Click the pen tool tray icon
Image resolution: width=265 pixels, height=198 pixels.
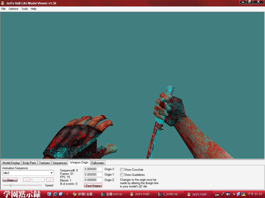pyautogui.click(x=223, y=194)
